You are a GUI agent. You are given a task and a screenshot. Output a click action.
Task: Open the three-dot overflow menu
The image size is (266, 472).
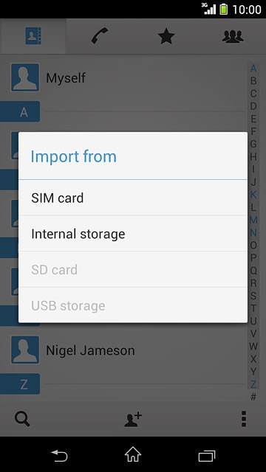point(244,419)
